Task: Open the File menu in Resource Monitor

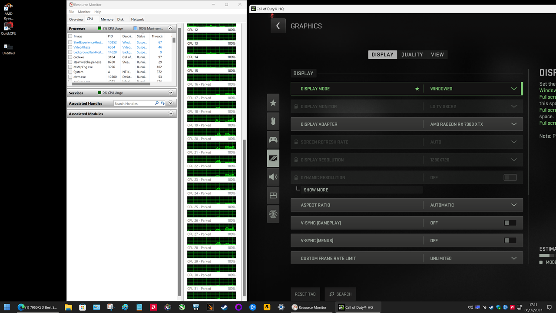Action: pos(71,12)
